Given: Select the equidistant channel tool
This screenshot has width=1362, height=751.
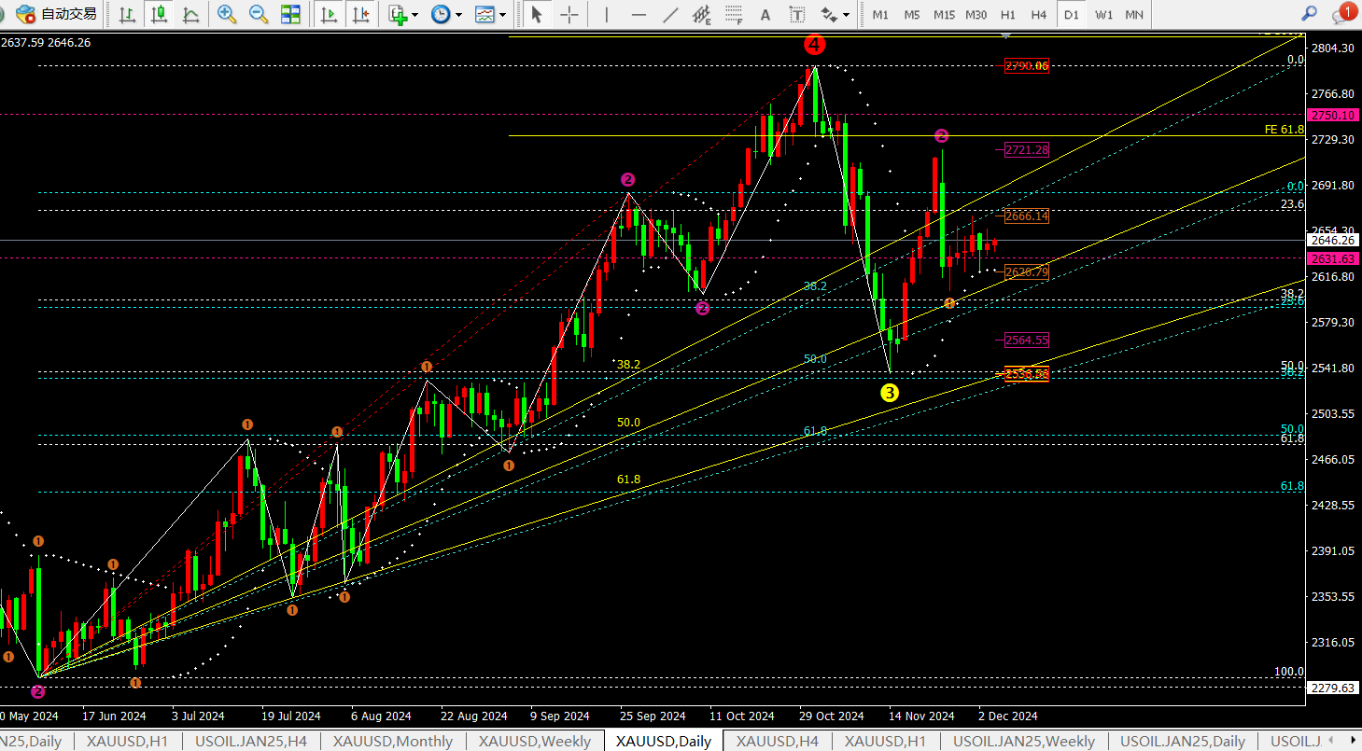Looking at the screenshot, I should click(x=702, y=14).
